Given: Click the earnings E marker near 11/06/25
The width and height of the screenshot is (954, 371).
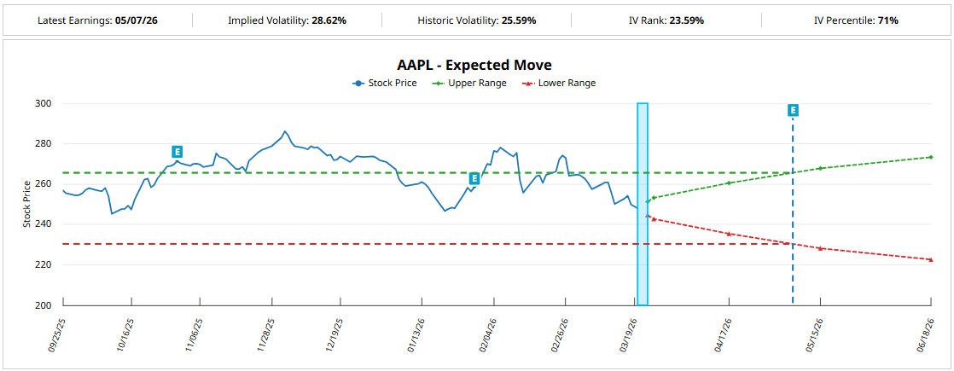Looking at the screenshot, I should pyautogui.click(x=177, y=151).
